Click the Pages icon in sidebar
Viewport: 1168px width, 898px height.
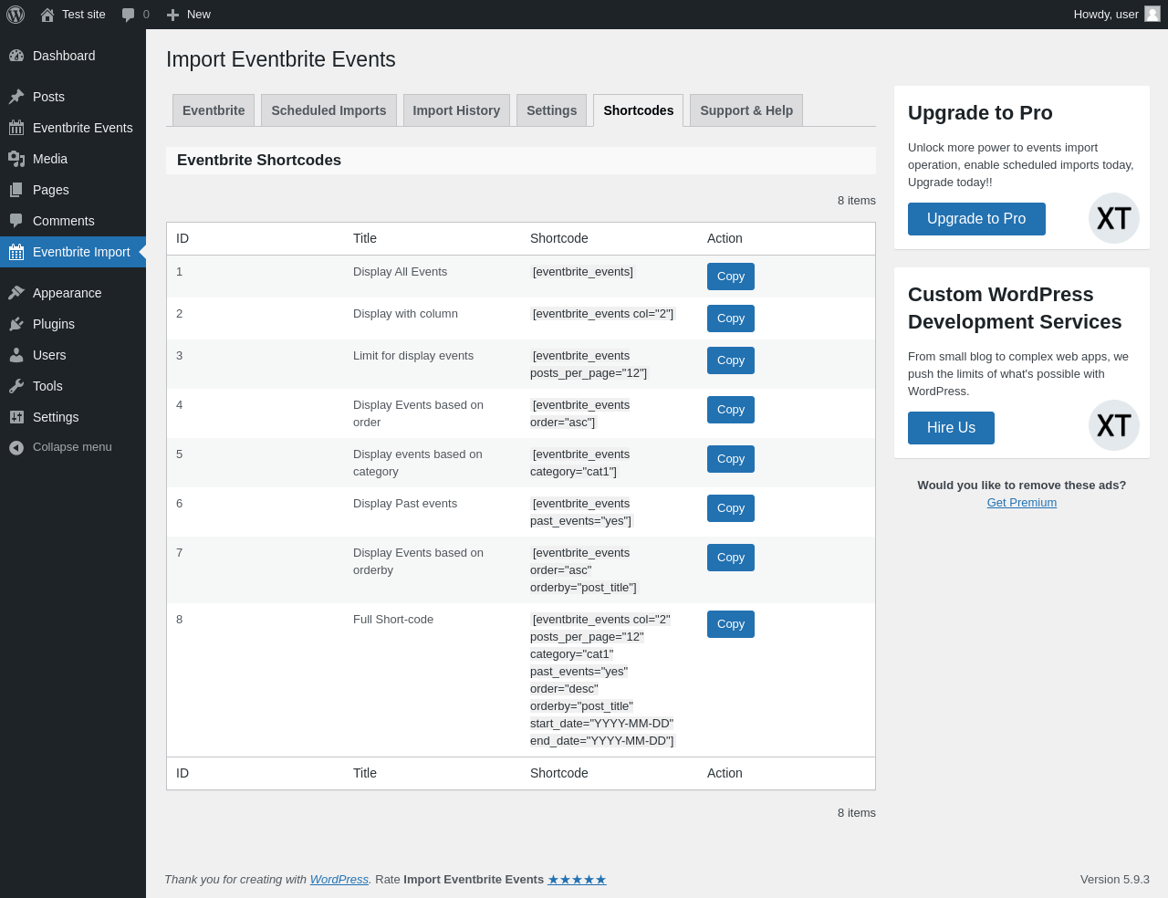[16, 190]
